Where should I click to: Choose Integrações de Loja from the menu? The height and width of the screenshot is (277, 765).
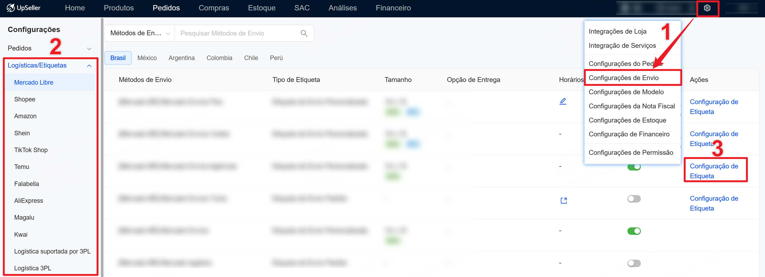click(x=617, y=31)
